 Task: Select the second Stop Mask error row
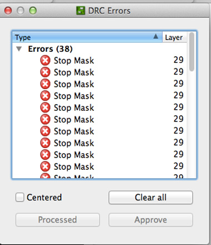click(x=99, y=72)
